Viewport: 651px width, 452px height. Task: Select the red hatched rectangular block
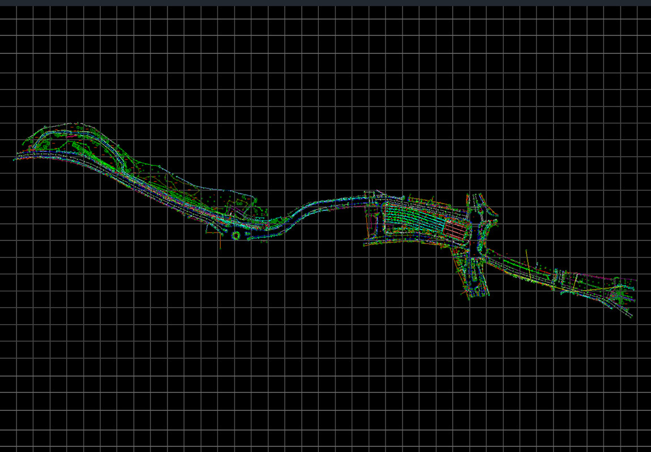pos(455,230)
